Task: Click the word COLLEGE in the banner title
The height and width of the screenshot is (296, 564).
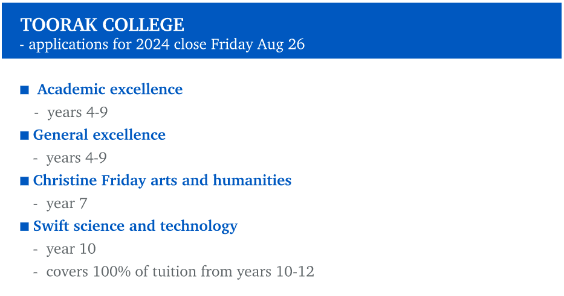Action: (143, 25)
